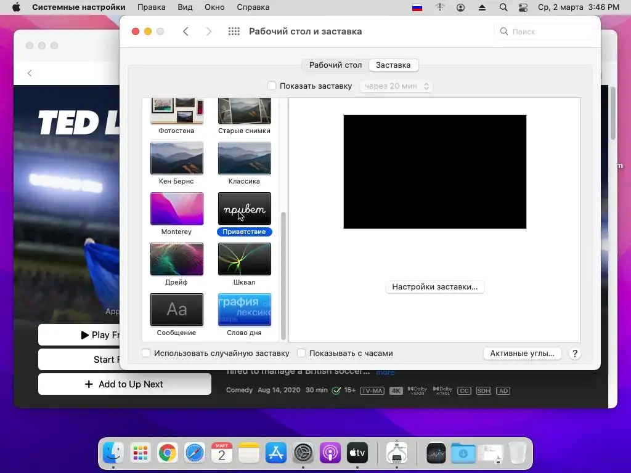Viewport: 631px width, 473px height.
Task: Select the Сообщение screensaver
Action: 177,309
